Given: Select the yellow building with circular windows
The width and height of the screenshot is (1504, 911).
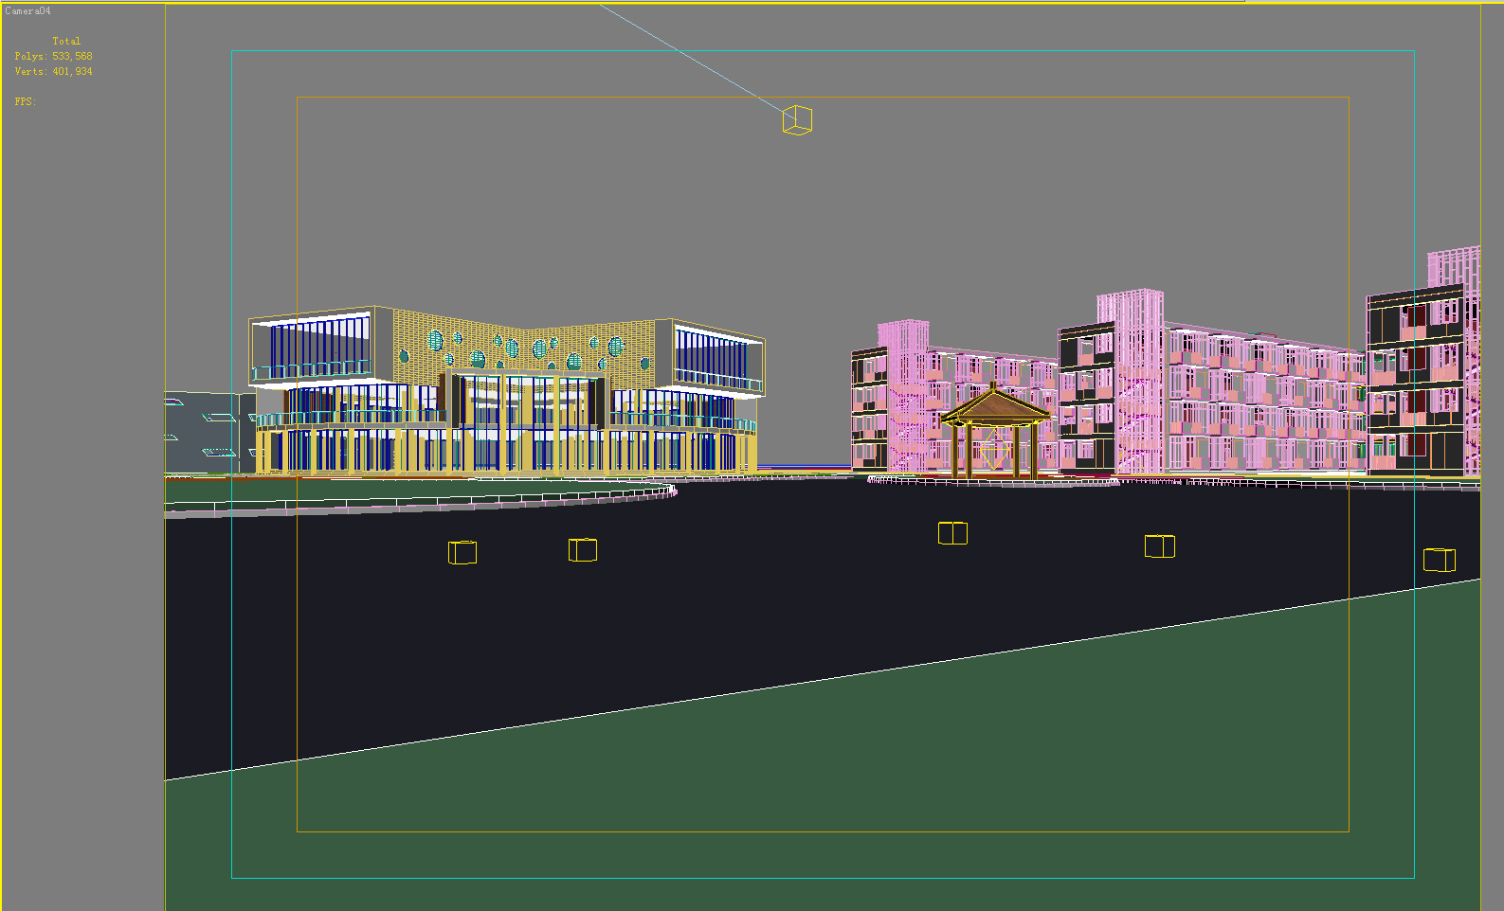Looking at the screenshot, I should coord(505,391).
